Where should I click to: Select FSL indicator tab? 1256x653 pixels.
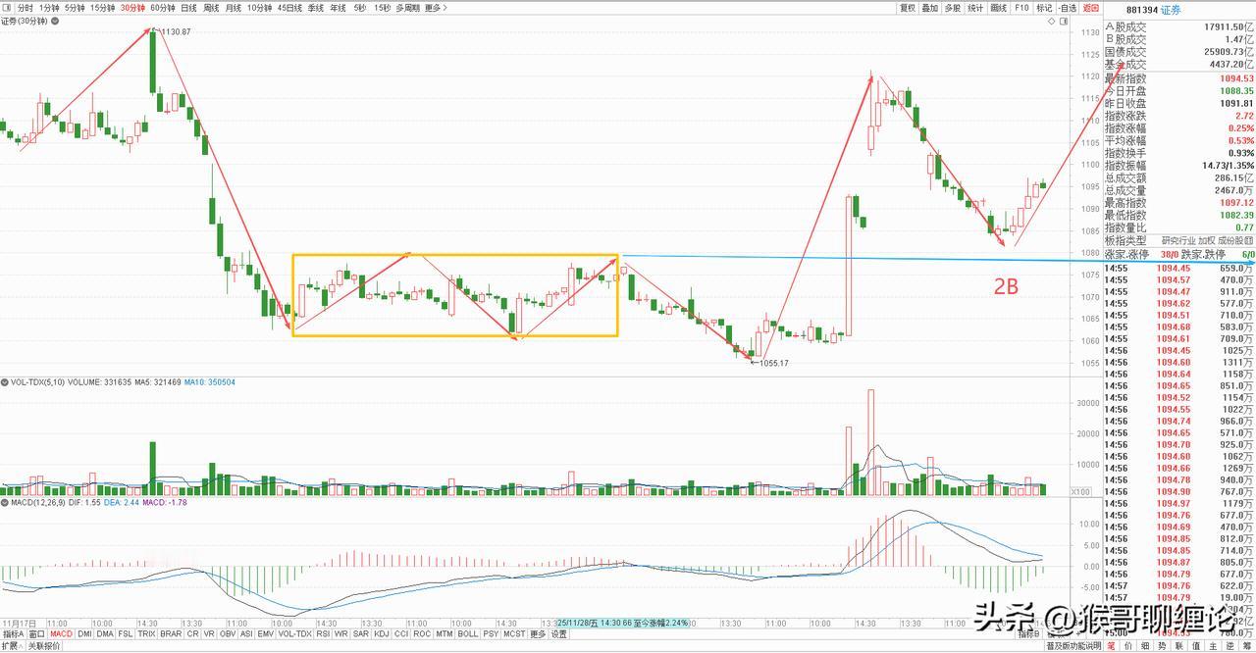(126, 634)
